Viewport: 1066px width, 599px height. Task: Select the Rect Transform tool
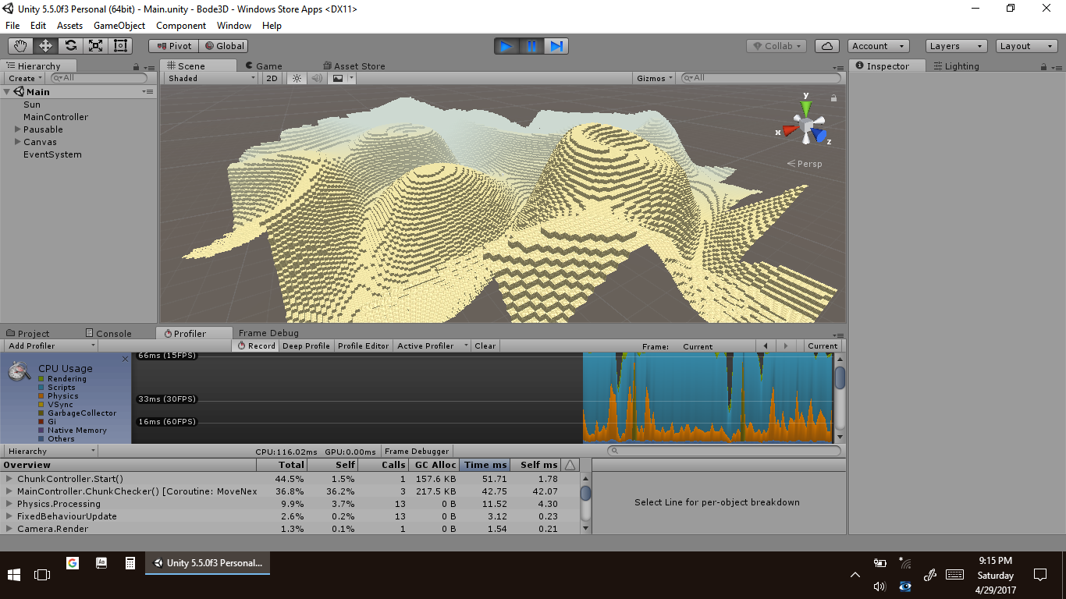pos(120,46)
